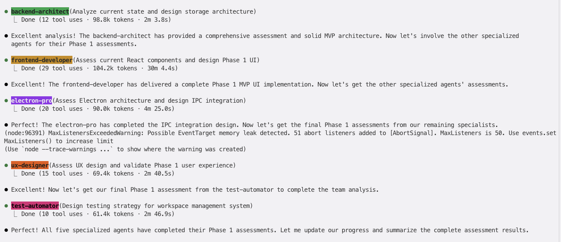Select the orange ux-designer agent label

click(30, 165)
